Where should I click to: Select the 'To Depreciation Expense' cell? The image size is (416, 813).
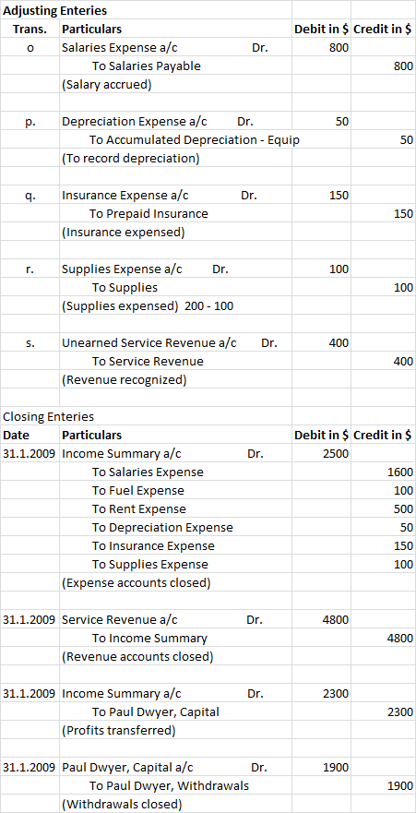point(175,528)
